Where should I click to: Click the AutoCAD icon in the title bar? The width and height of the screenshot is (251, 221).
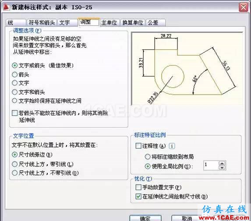pos(6,7)
